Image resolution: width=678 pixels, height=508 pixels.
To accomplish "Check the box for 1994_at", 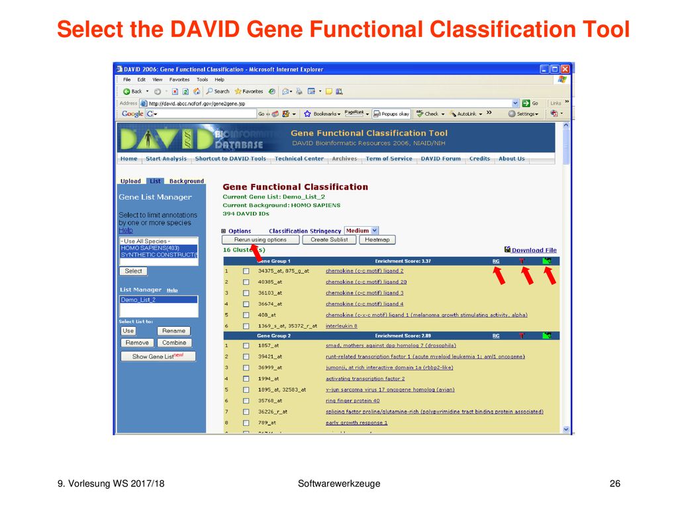I will (246, 379).
